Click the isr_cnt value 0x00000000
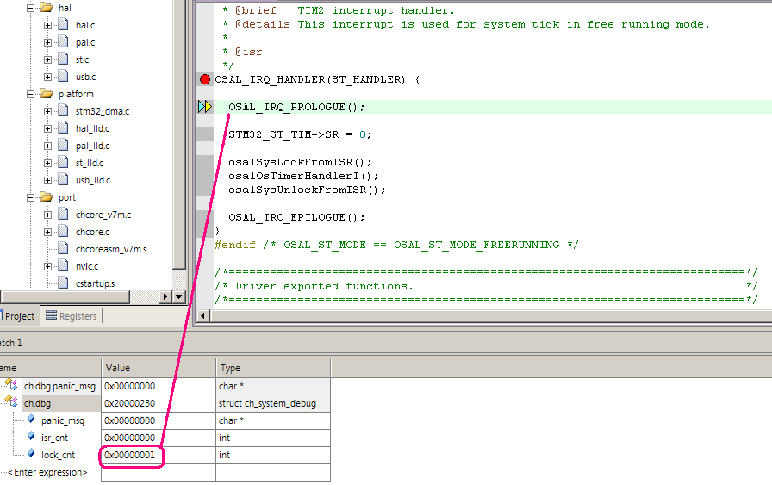The width and height of the screenshot is (772, 485). (x=129, y=438)
